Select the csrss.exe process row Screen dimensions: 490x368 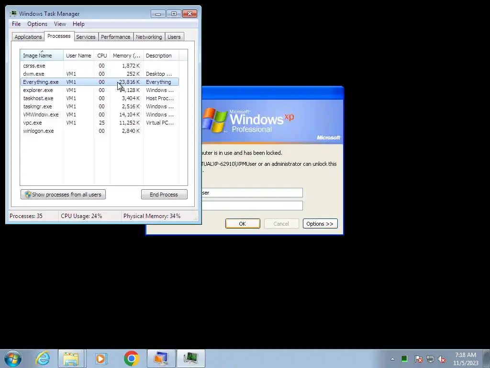(100, 66)
